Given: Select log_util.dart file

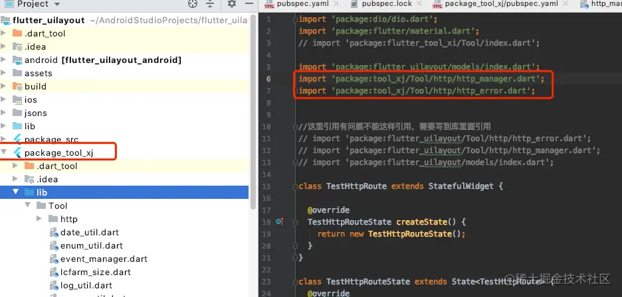Looking at the screenshot, I should click(86, 285).
